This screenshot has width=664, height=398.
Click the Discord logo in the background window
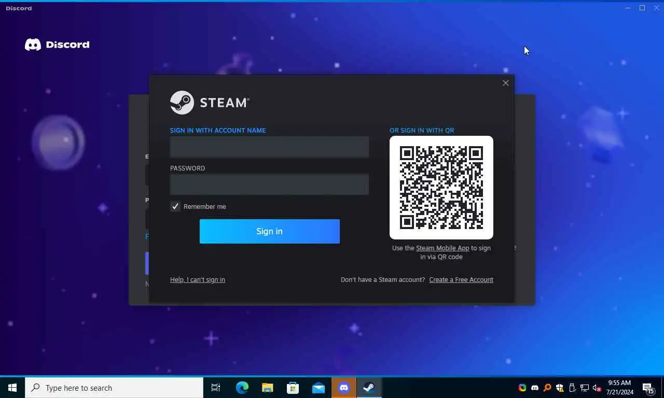[57, 45]
